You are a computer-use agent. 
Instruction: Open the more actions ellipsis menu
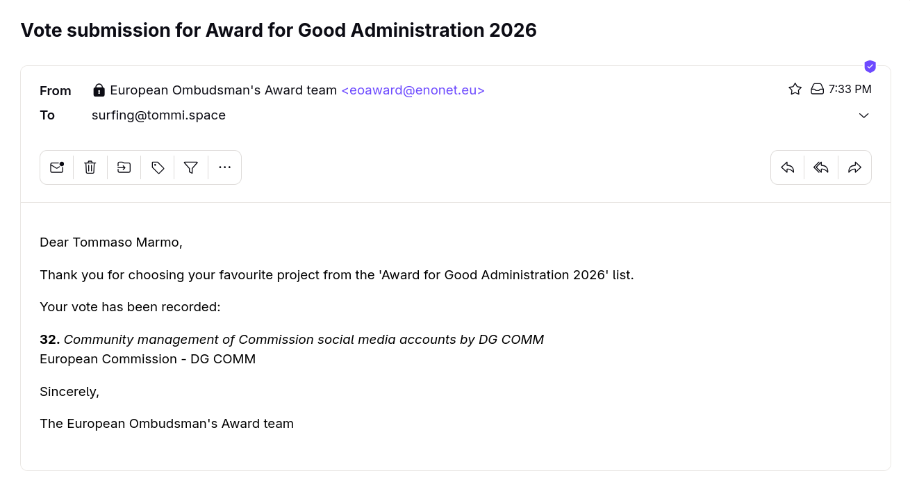[224, 167]
